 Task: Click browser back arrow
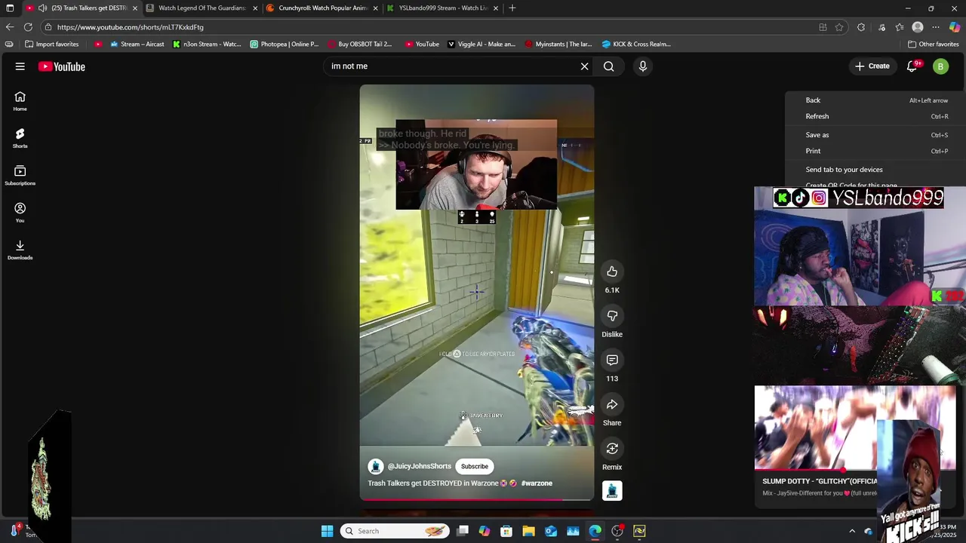[10, 27]
